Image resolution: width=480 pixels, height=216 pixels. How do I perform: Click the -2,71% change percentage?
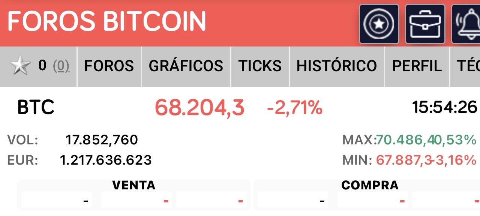point(295,108)
